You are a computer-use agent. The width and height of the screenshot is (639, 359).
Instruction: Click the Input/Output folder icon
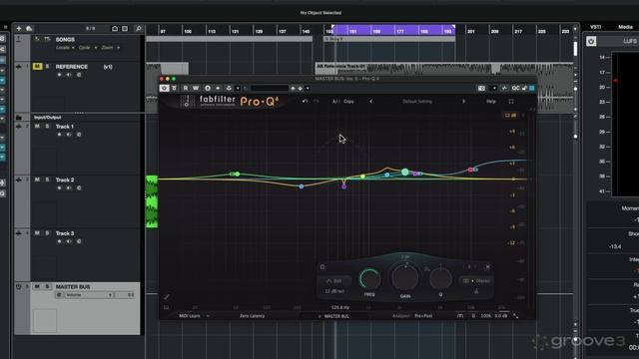[19, 118]
